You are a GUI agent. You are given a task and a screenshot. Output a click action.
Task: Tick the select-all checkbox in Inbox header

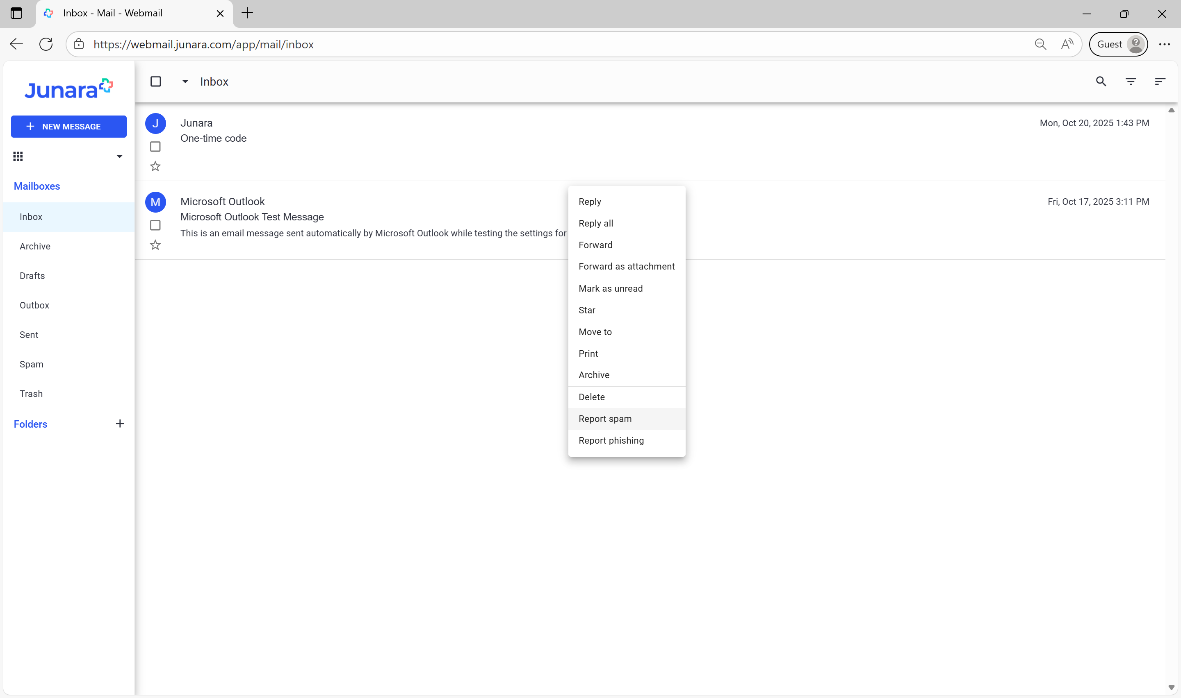156,82
